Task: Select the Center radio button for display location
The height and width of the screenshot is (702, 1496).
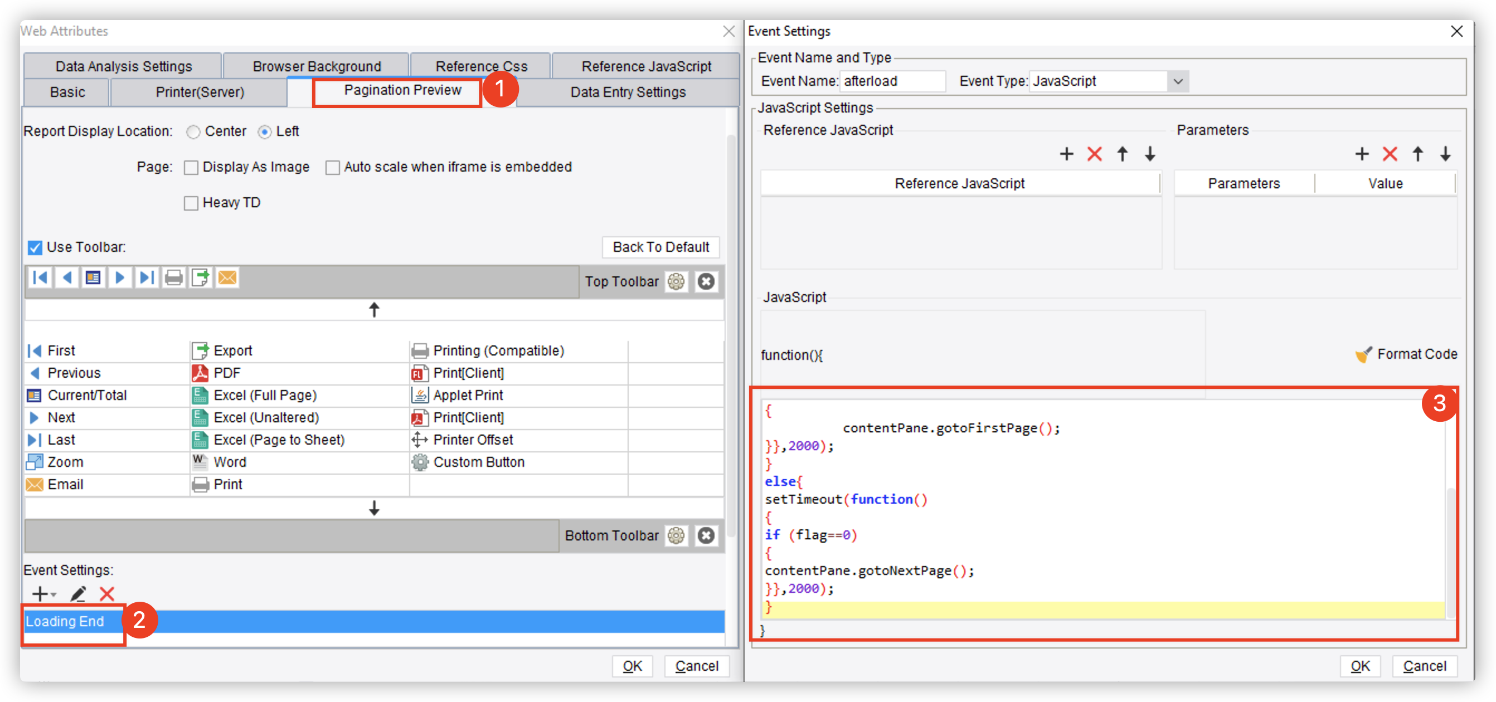Action: 193,132
